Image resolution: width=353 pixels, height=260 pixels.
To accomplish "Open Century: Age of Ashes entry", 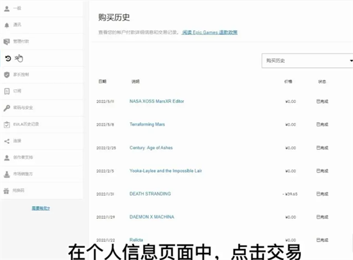I will pos(151,148).
